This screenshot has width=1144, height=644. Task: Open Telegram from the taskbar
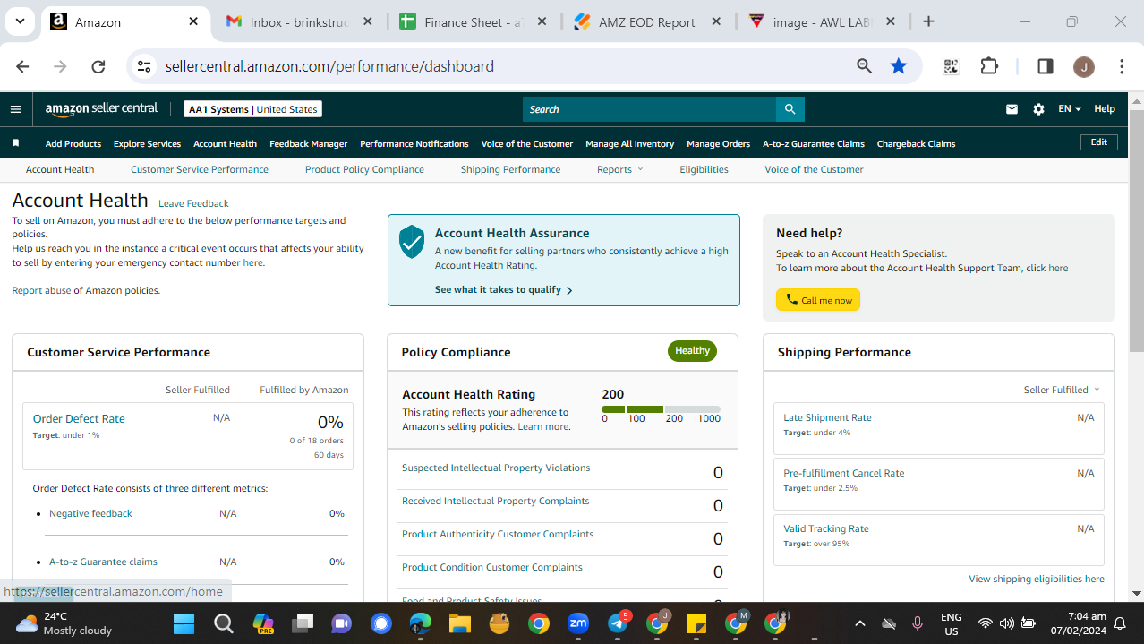point(618,623)
